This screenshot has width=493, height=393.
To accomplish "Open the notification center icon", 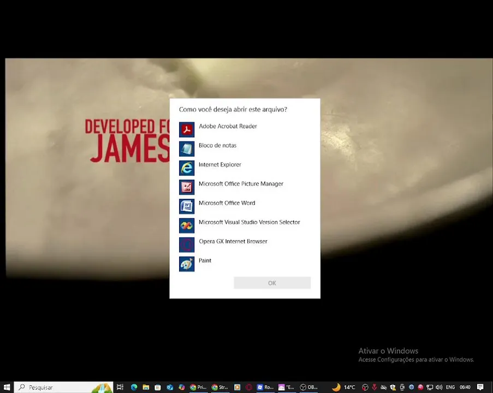I will [x=480, y=387].
